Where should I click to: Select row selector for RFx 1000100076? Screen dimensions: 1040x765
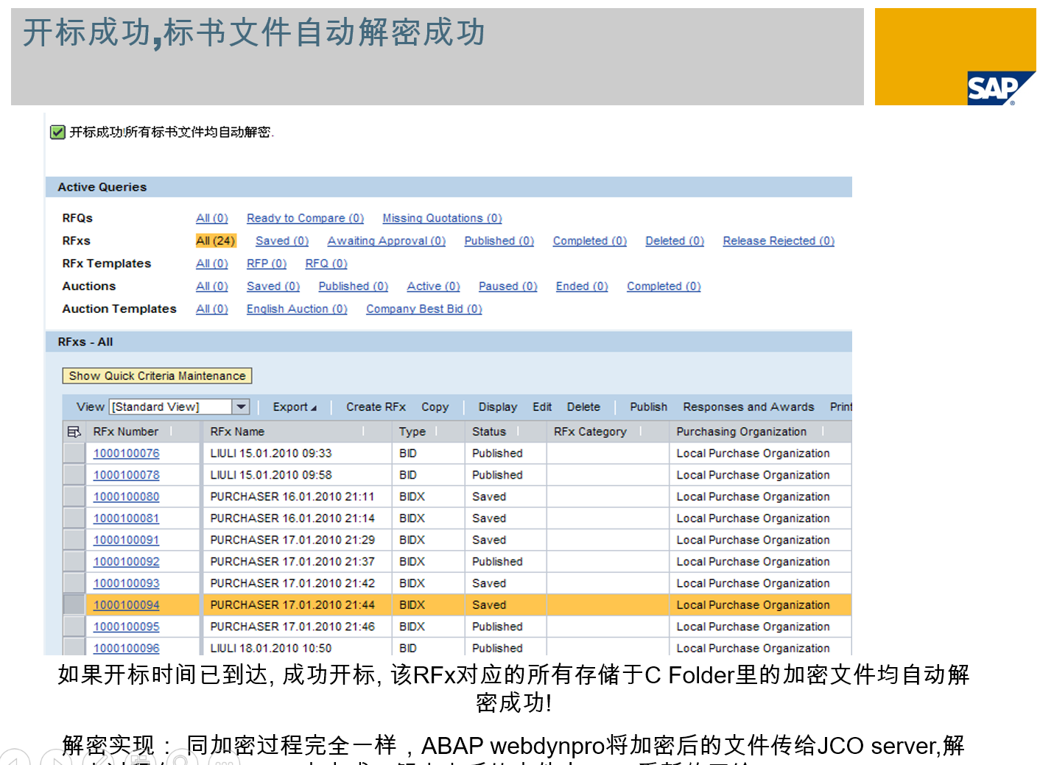point(74,454)
